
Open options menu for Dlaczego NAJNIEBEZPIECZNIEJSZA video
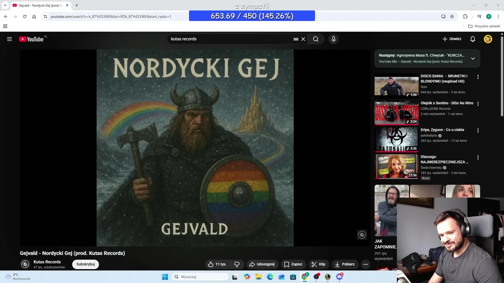coord(478,158)
